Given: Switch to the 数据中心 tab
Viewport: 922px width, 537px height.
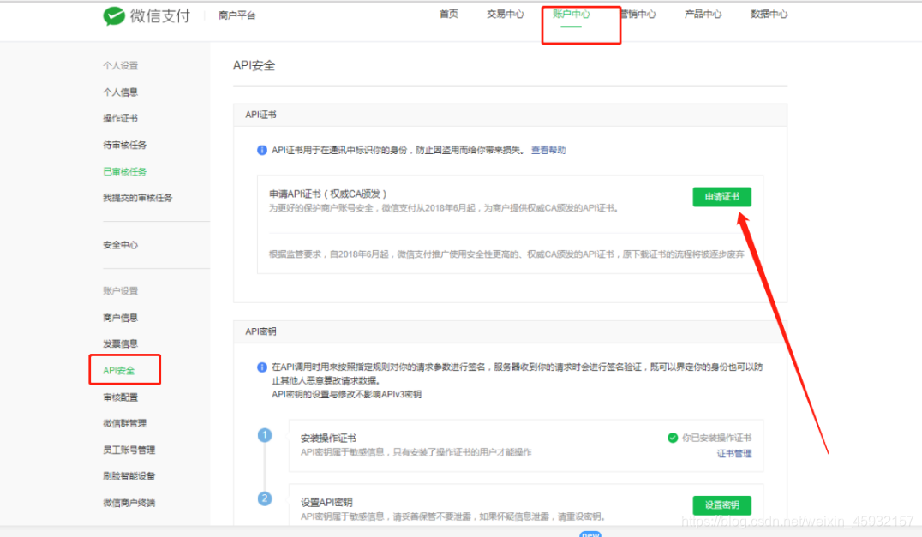Looking at the screenshot, I should point(769,14).
